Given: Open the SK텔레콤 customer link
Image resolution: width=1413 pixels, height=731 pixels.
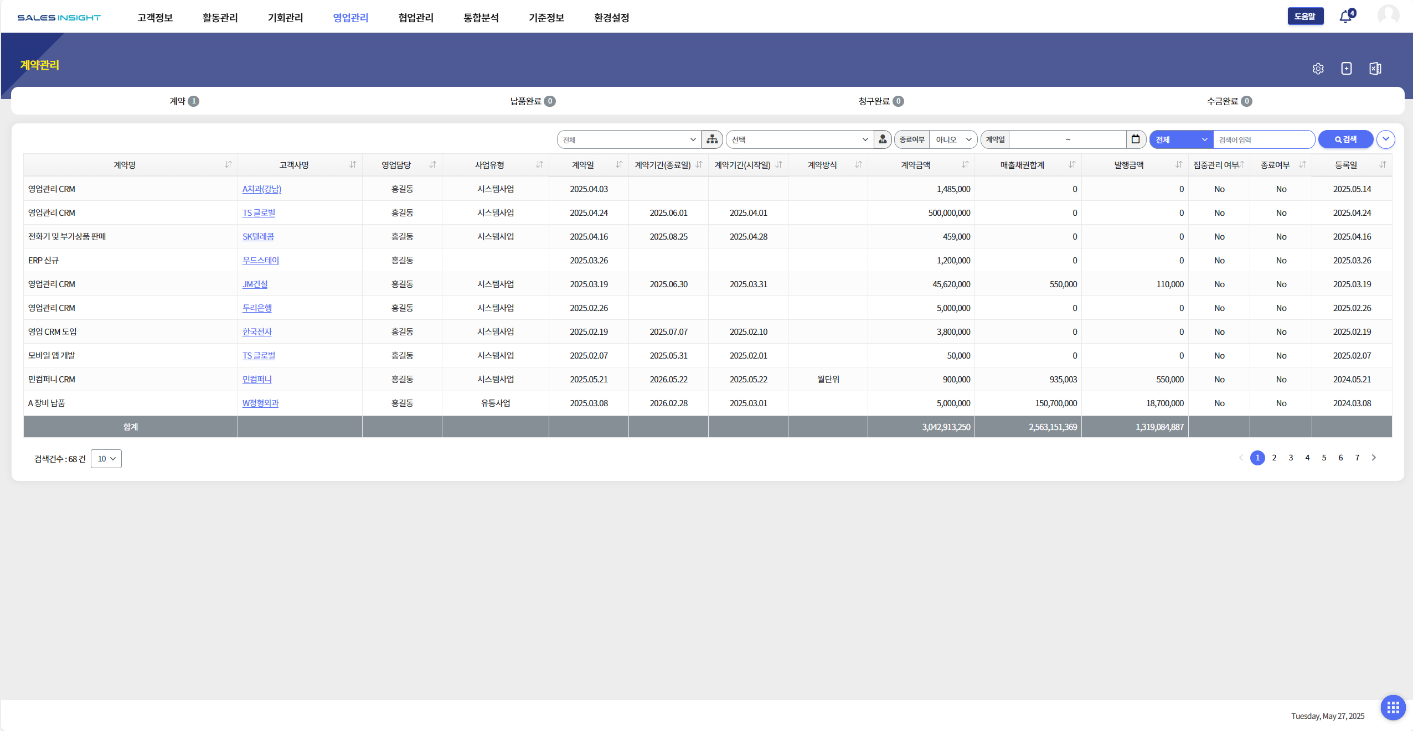Looking at the screenshot, I should (x=258, y=237).
